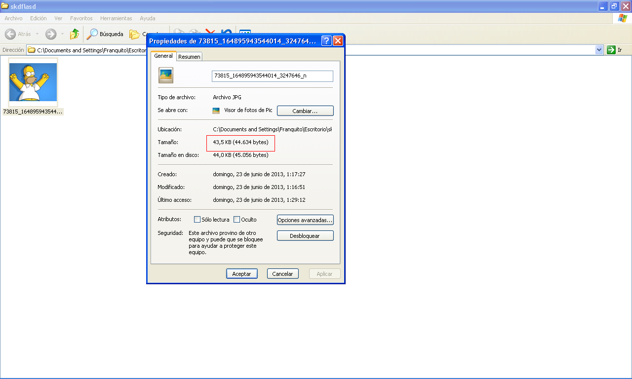This screenshot has width=632, height=379.
Task: Switch to the Resumen tab
Action: coord(189,57)
